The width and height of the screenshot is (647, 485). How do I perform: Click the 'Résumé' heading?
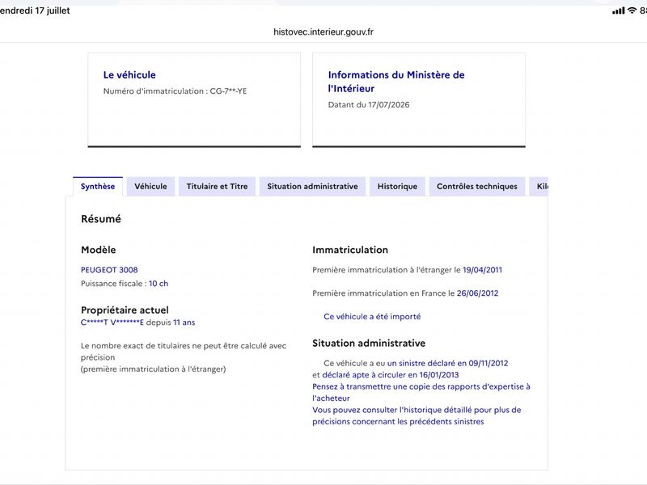[101, 219]
